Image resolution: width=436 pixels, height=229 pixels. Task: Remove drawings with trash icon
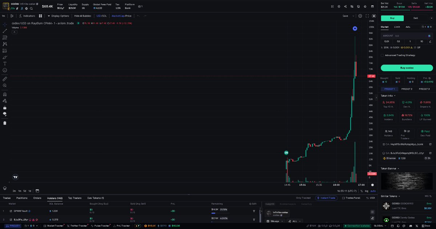pos(5,123)
